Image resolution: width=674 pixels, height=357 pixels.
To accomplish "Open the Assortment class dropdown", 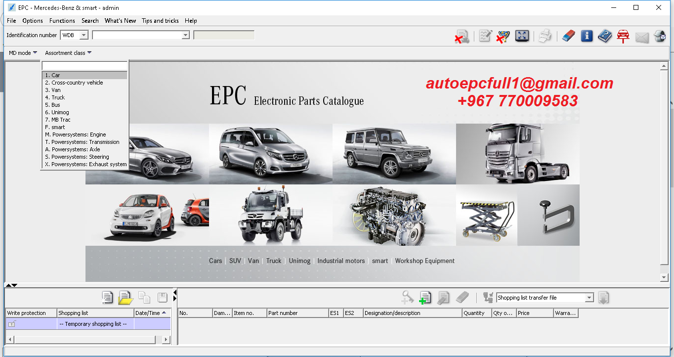I will pos(68,53).
